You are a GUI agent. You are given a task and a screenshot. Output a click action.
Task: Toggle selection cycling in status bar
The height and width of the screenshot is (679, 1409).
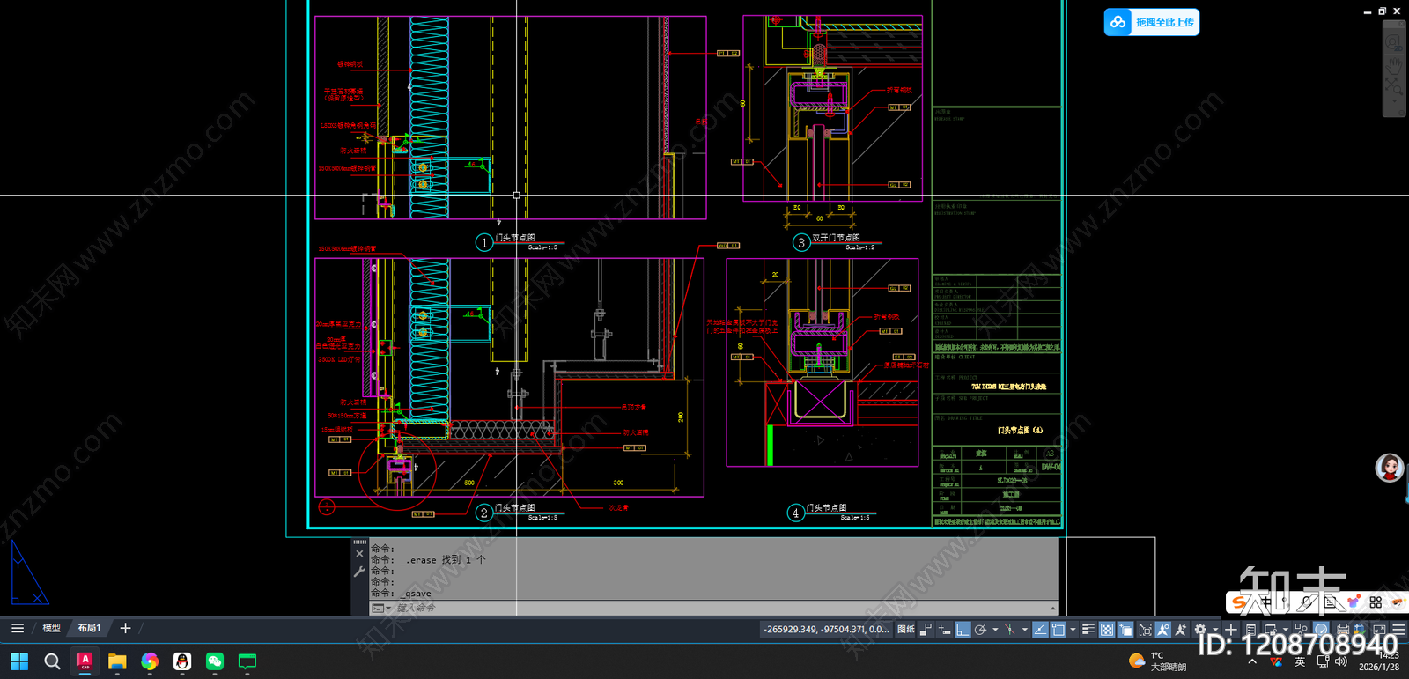[1125, 630]
